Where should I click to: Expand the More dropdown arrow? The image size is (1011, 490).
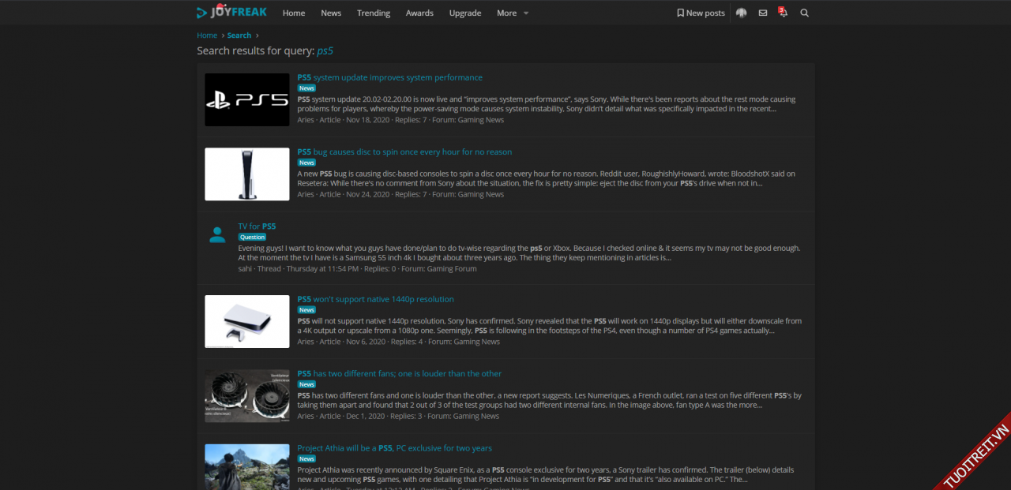[526, 13]
